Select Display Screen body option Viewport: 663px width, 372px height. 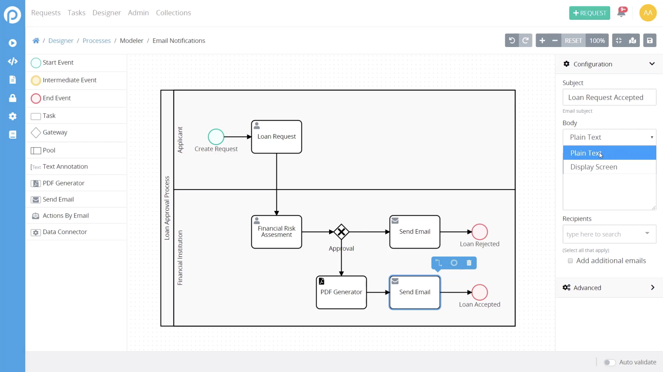click(594, 167)
